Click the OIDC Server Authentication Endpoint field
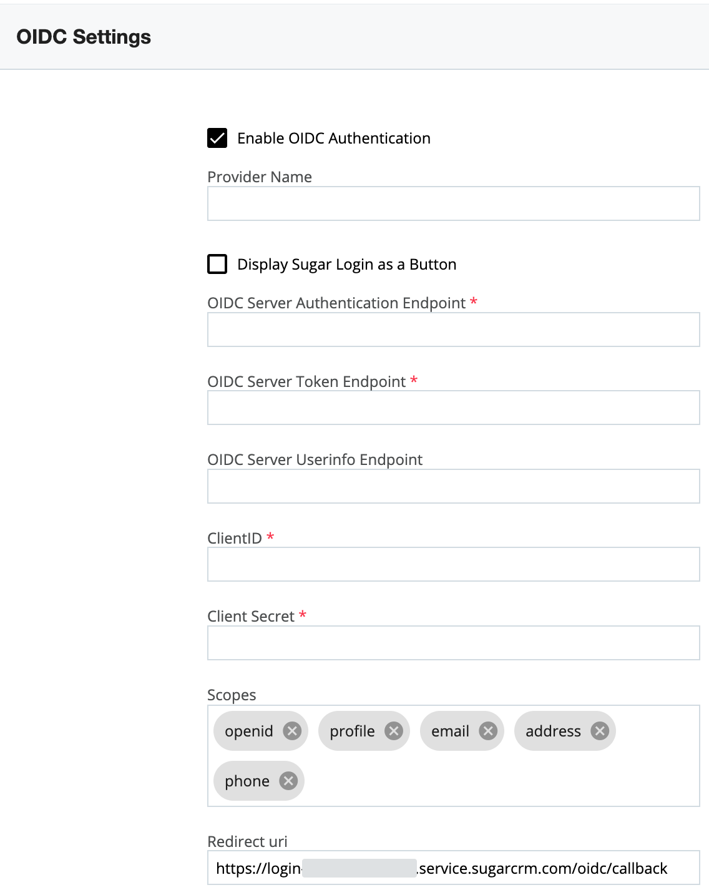 click(x=453, y=330)
